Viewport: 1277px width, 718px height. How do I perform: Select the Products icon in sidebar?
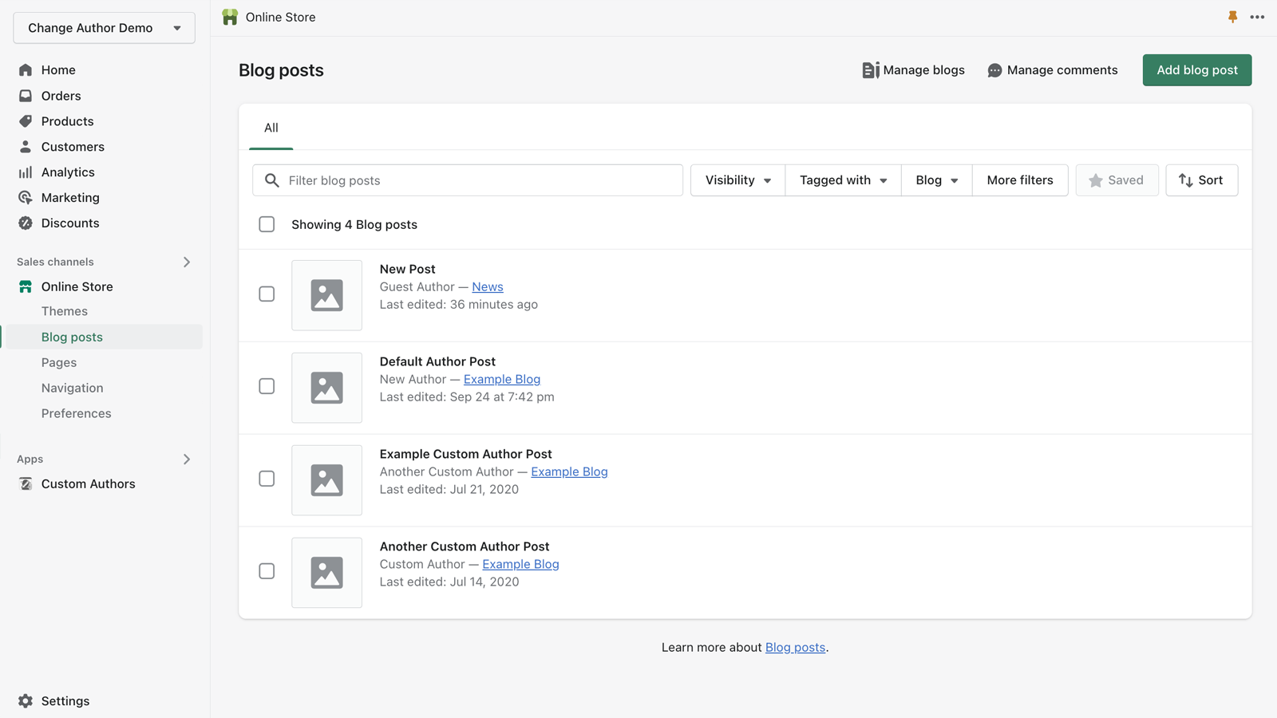click(25, 120)
